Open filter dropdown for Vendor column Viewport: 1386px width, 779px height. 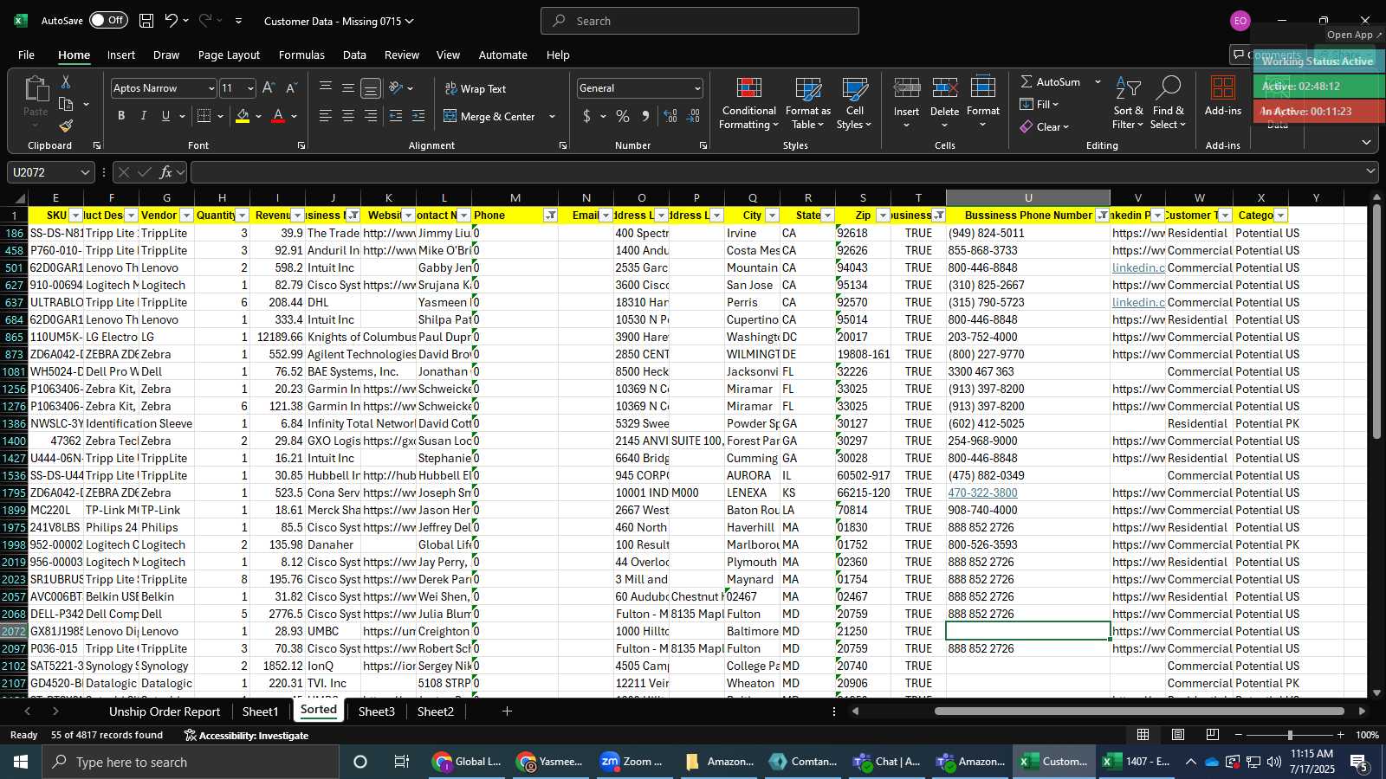pyautogui.click(x=186, y=216)
